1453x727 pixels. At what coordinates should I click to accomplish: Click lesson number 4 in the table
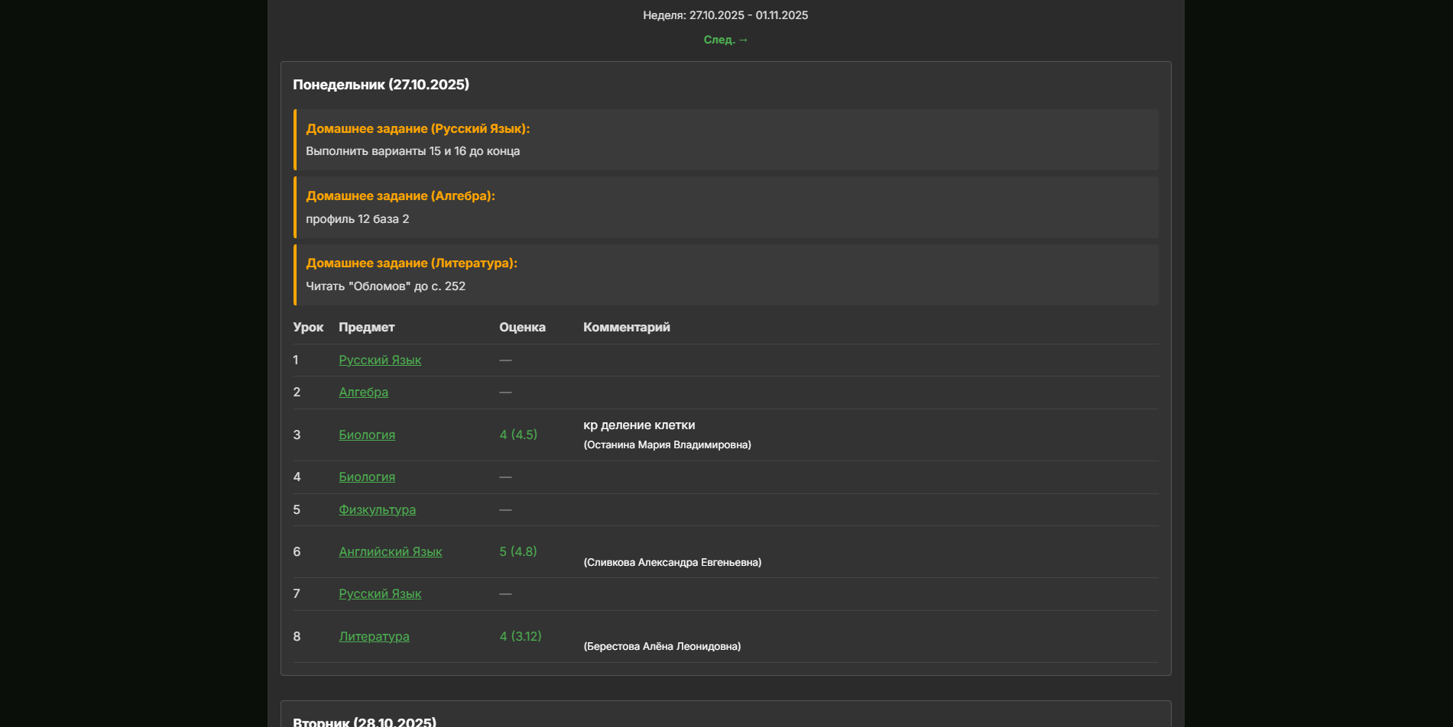[297, 477]
